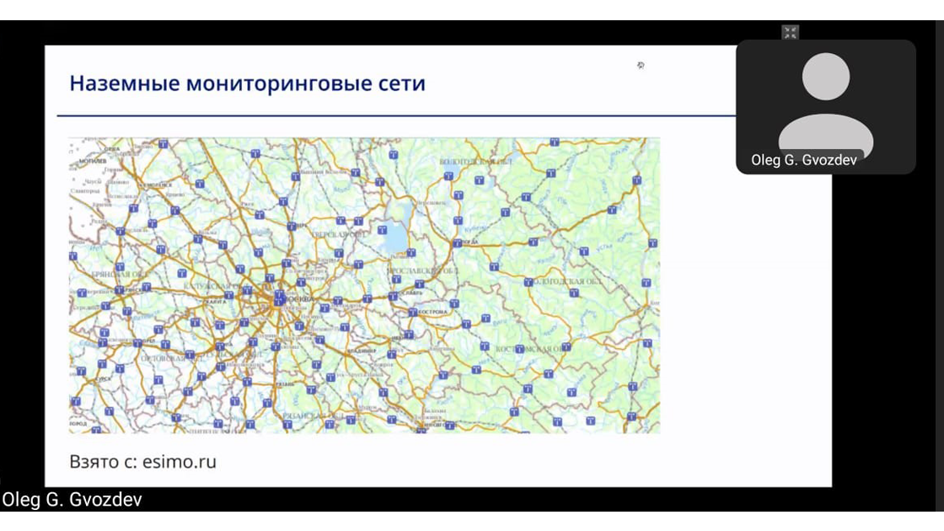Click the Oleg G. Gvozdev name inside participant tile
The height and width of the screenshot is (531, 944).
(804, 160)
